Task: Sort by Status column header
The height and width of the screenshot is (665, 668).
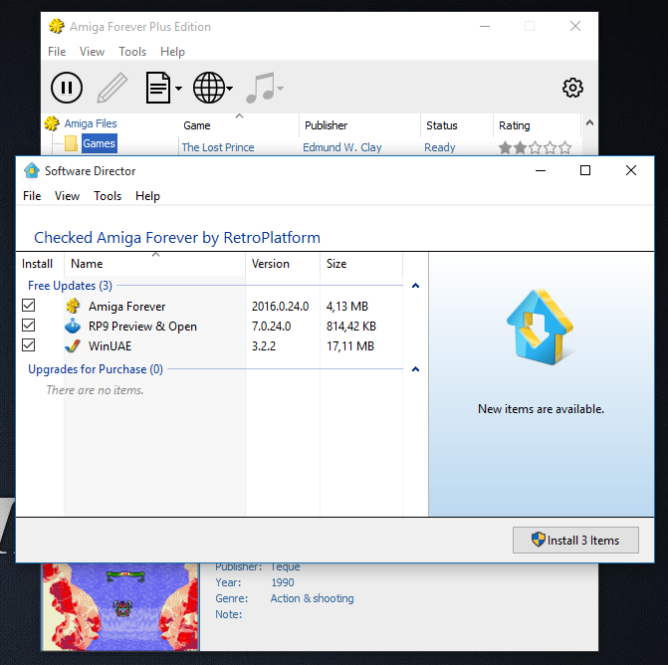Action: tap(457, 125)
